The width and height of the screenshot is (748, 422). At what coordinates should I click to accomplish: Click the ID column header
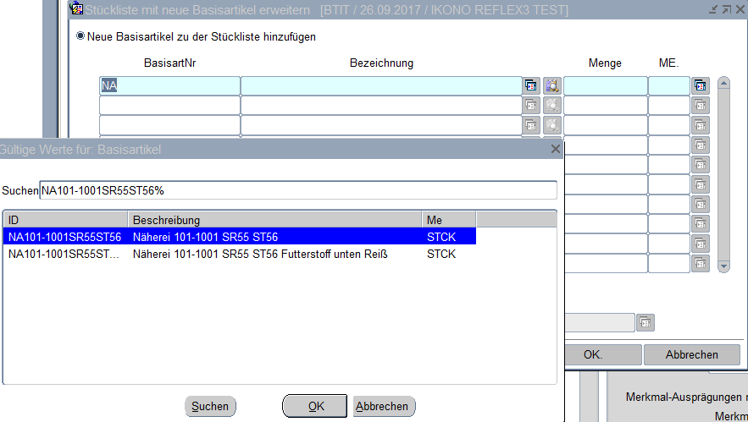pyautogui.click(x=64, y=220)
